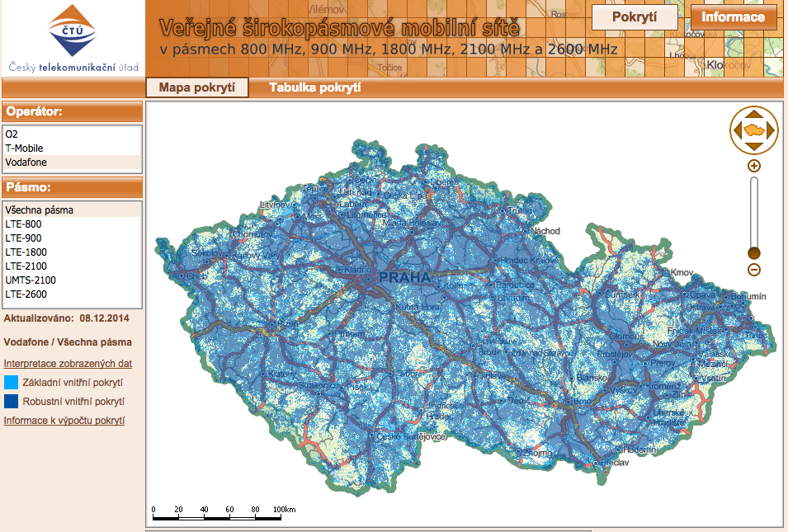Click the Aktualizováno 08.12.2014 text
This screenshot has height=532, width=788.
click(66, 318)
